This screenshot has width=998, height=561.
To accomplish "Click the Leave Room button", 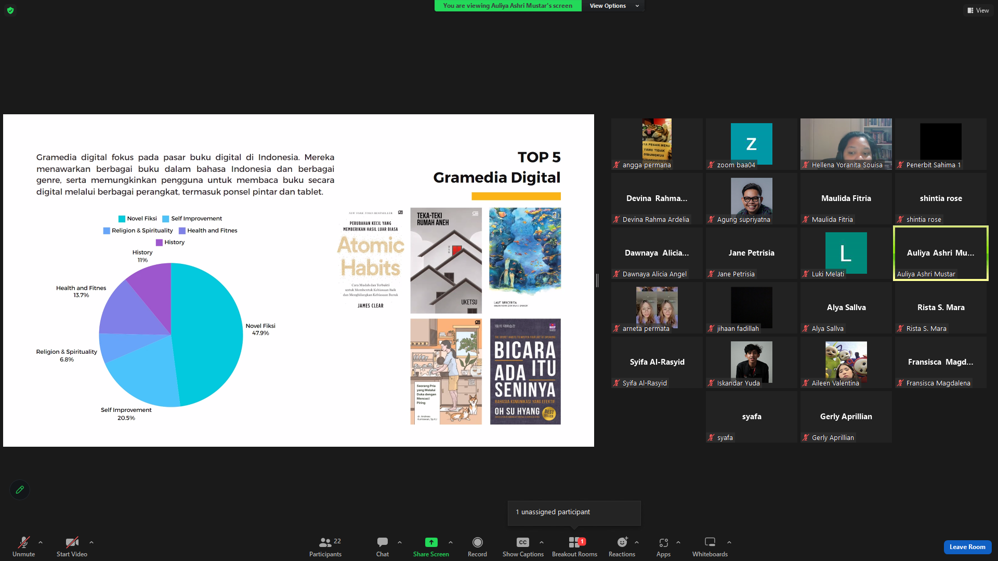I will (x=967, y=547).
